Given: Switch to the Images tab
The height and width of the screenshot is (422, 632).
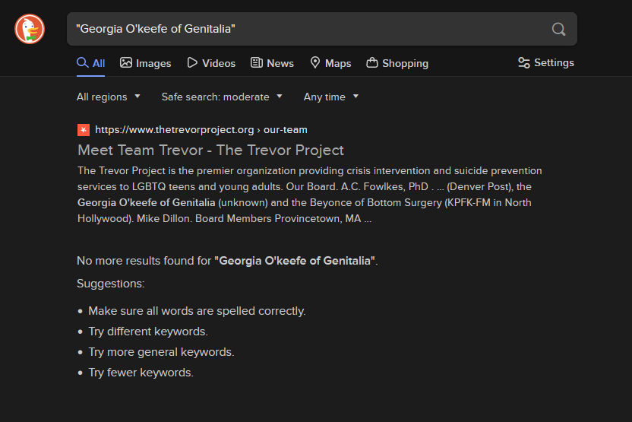Looking at the screenshot, I should tap(146, 63).
